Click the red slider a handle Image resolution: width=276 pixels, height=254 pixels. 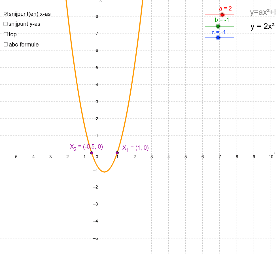point(222,15)
